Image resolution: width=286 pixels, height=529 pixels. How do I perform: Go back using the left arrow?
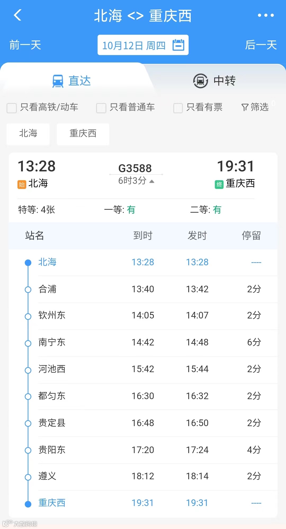point(17,15)
